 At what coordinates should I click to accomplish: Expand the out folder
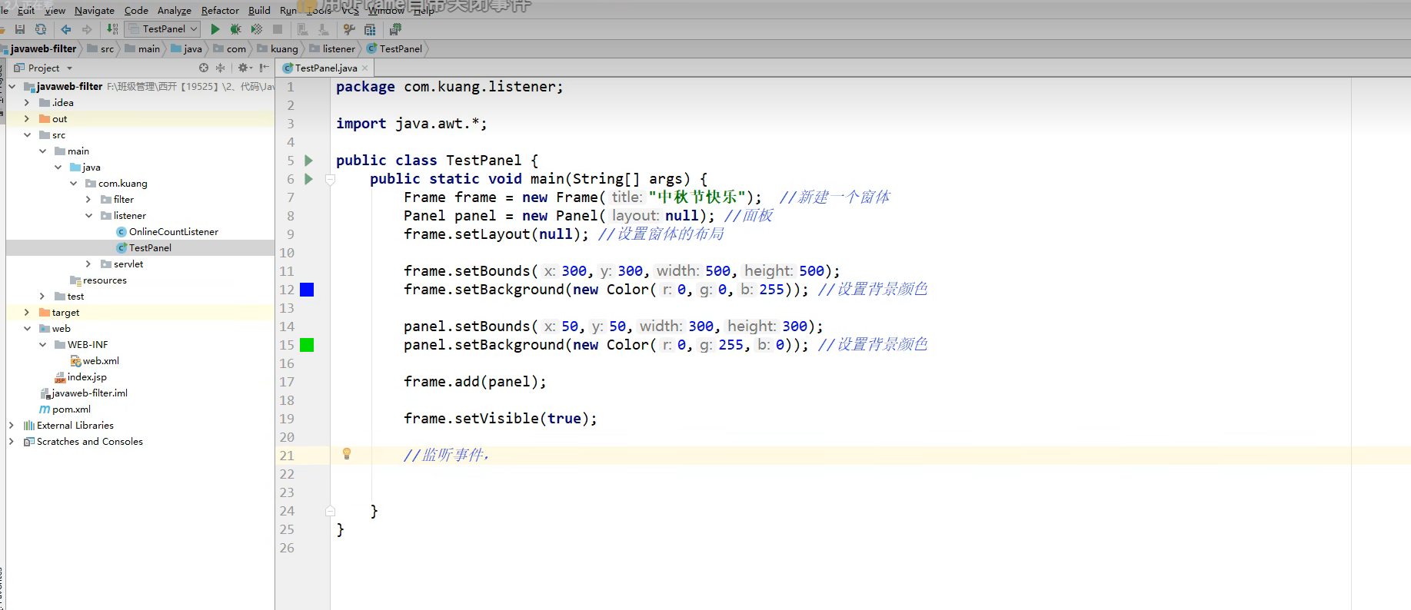(27, 118)
